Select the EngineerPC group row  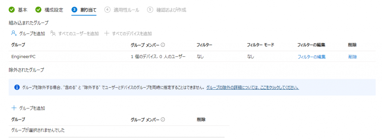point(192,57)
